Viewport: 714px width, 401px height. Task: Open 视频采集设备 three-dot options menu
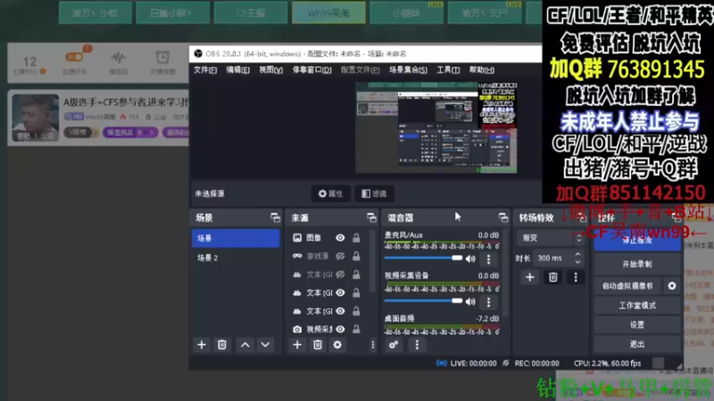coord(488,301)
